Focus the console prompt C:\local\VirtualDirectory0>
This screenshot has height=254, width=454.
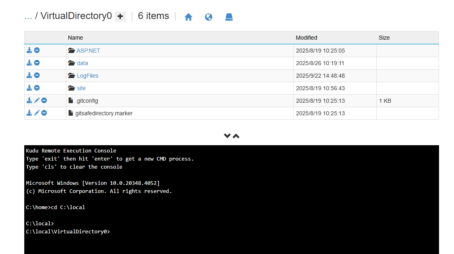point(68,231)
